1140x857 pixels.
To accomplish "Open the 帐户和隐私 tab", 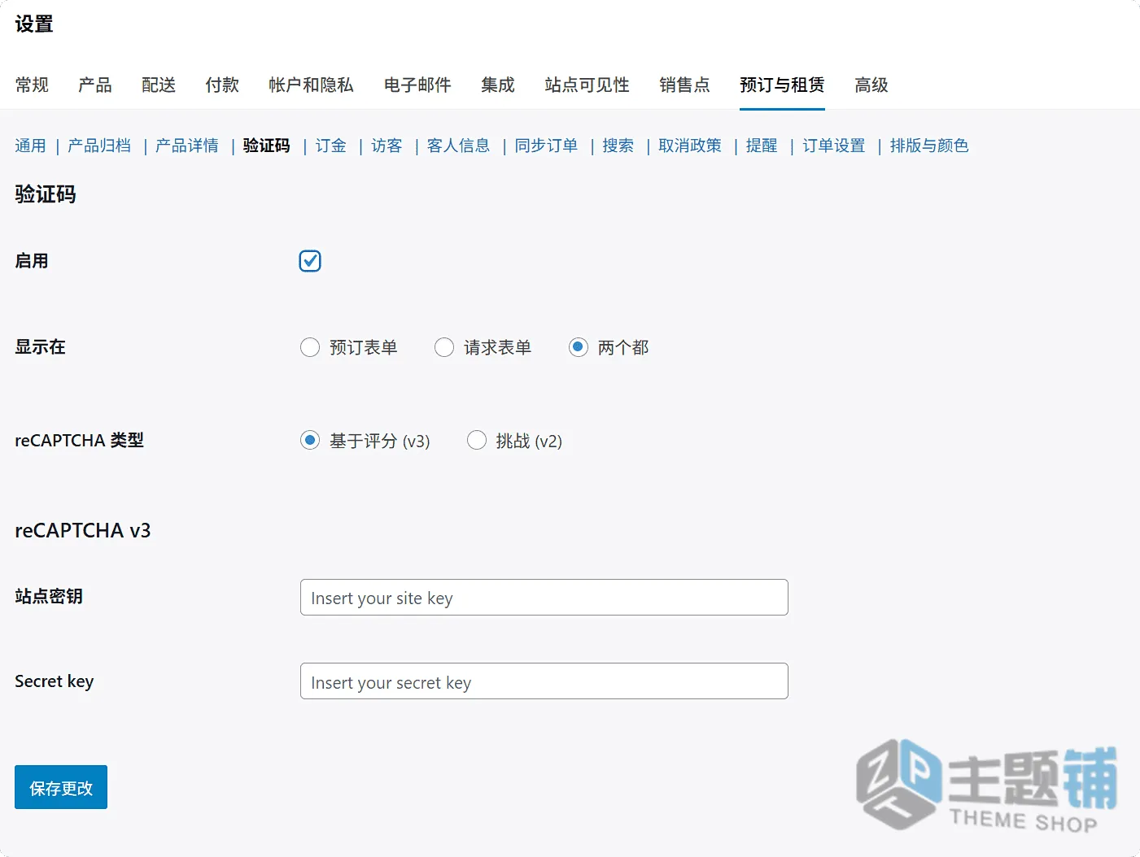I will [311, 85].
